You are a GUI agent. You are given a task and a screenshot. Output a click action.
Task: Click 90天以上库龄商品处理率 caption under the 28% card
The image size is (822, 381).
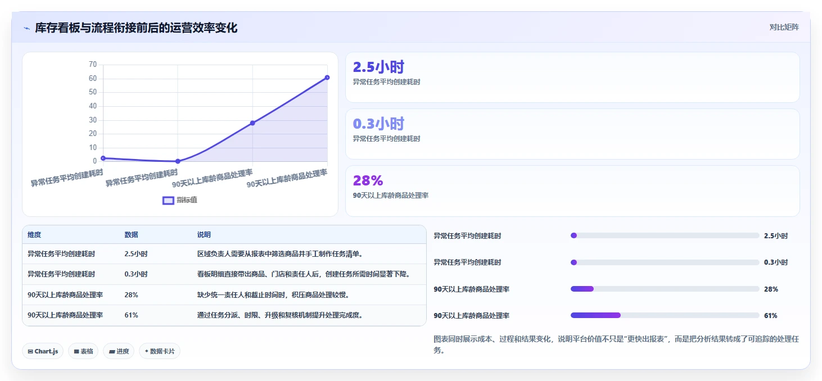[x=391, y=196]
